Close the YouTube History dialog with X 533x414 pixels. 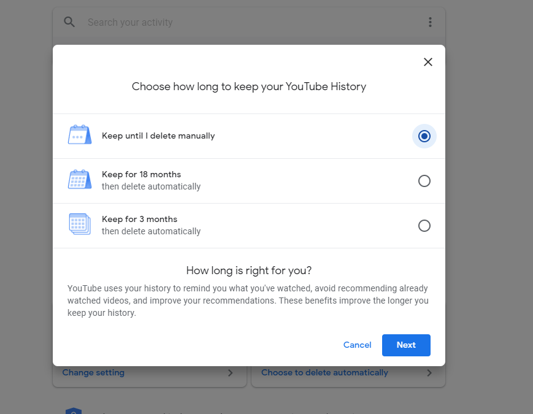tap(428, 62)
